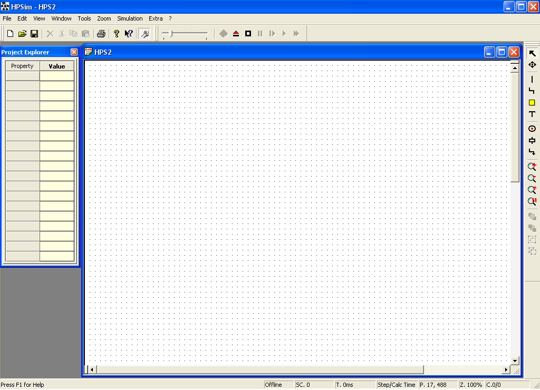This screenshot has height=390, width=540.
Task: Open the View menu
Action: [39, 18]
